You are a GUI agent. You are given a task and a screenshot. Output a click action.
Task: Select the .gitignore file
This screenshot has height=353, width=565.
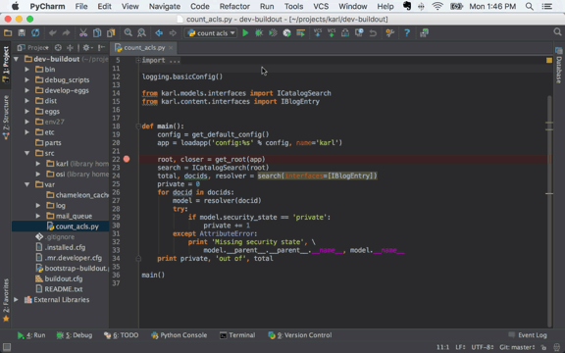(x=61, y=236)
